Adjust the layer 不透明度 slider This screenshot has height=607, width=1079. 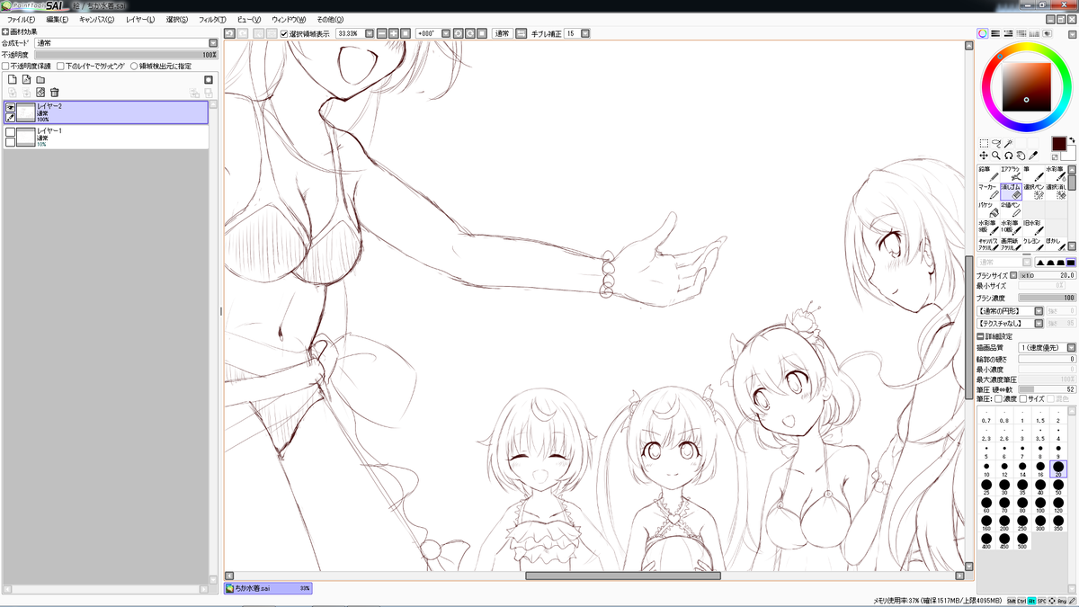tap(128, 54)
